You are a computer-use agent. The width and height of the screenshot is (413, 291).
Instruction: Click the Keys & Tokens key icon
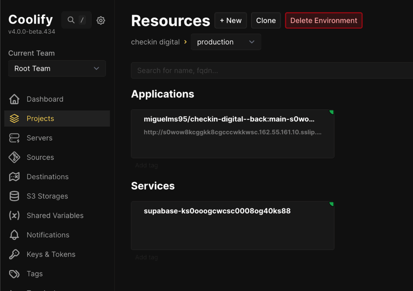point(15,254)
